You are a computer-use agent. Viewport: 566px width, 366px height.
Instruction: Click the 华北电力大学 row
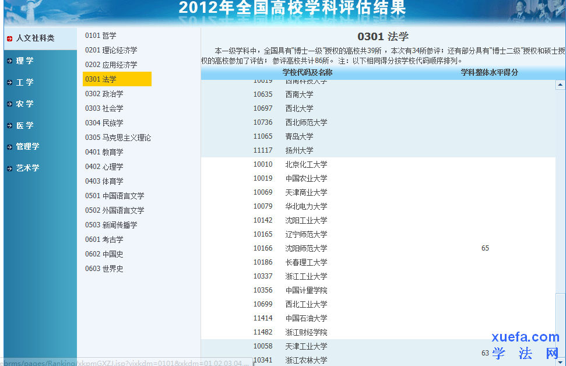click(378, 206)
